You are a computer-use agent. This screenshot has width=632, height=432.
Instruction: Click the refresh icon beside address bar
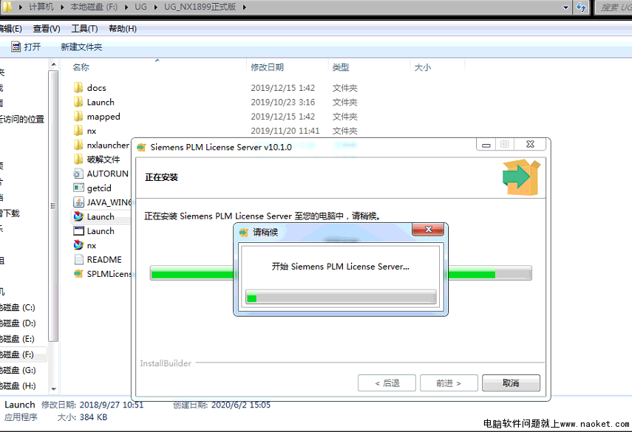[x=581, y=7]
